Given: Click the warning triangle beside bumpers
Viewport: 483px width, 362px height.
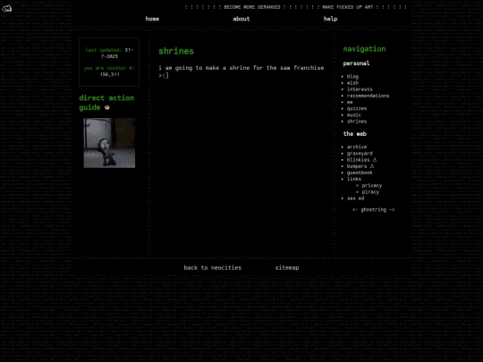Looking at the screenshot, I should [x=372, y=166].
